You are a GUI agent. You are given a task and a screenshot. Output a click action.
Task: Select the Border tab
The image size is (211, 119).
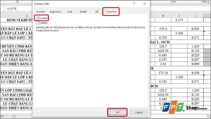pos(83,12)
